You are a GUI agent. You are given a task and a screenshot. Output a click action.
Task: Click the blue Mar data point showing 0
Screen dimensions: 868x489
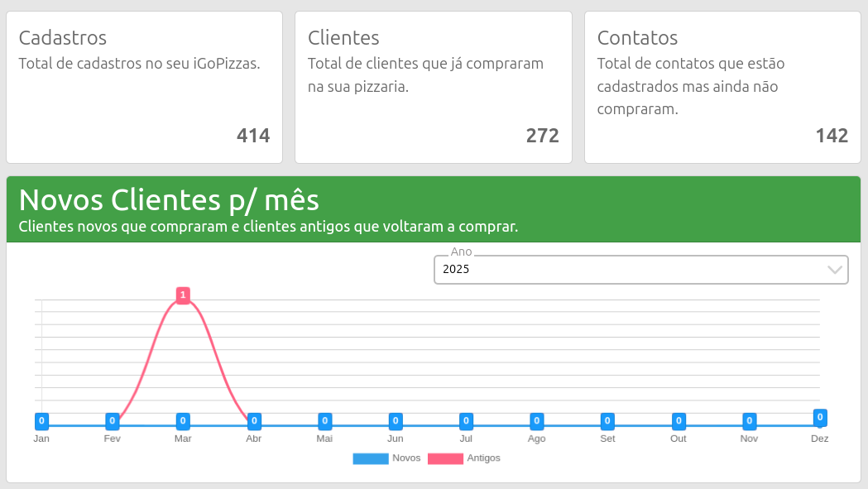[183, 420]
